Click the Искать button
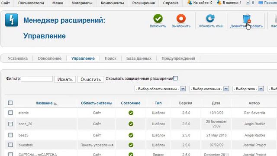Screen dimensions: 277x156 coord(65,79)
